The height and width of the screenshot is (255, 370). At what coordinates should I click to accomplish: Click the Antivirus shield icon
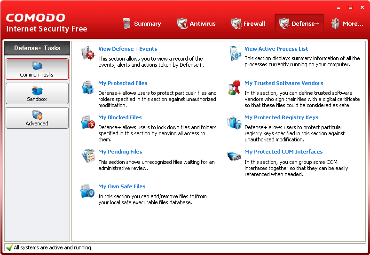[182, 23]
